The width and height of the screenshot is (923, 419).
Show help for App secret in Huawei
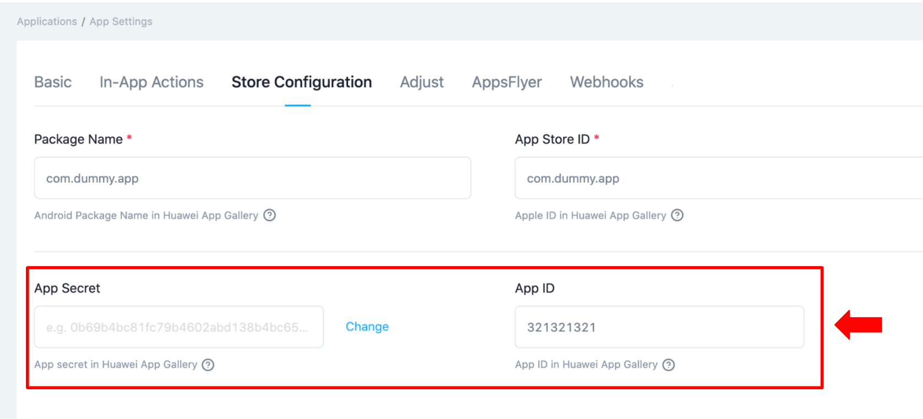pos(208,365)
